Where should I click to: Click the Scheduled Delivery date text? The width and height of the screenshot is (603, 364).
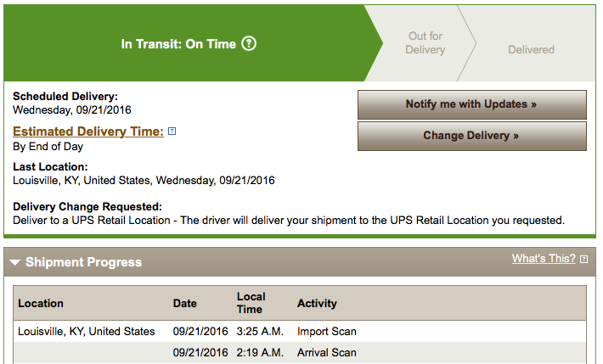(72, 110)
